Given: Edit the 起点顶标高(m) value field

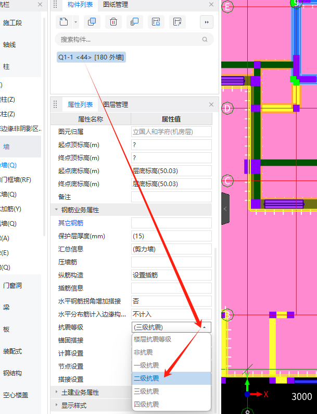Looking at the screenshot, I should [172, 144].
